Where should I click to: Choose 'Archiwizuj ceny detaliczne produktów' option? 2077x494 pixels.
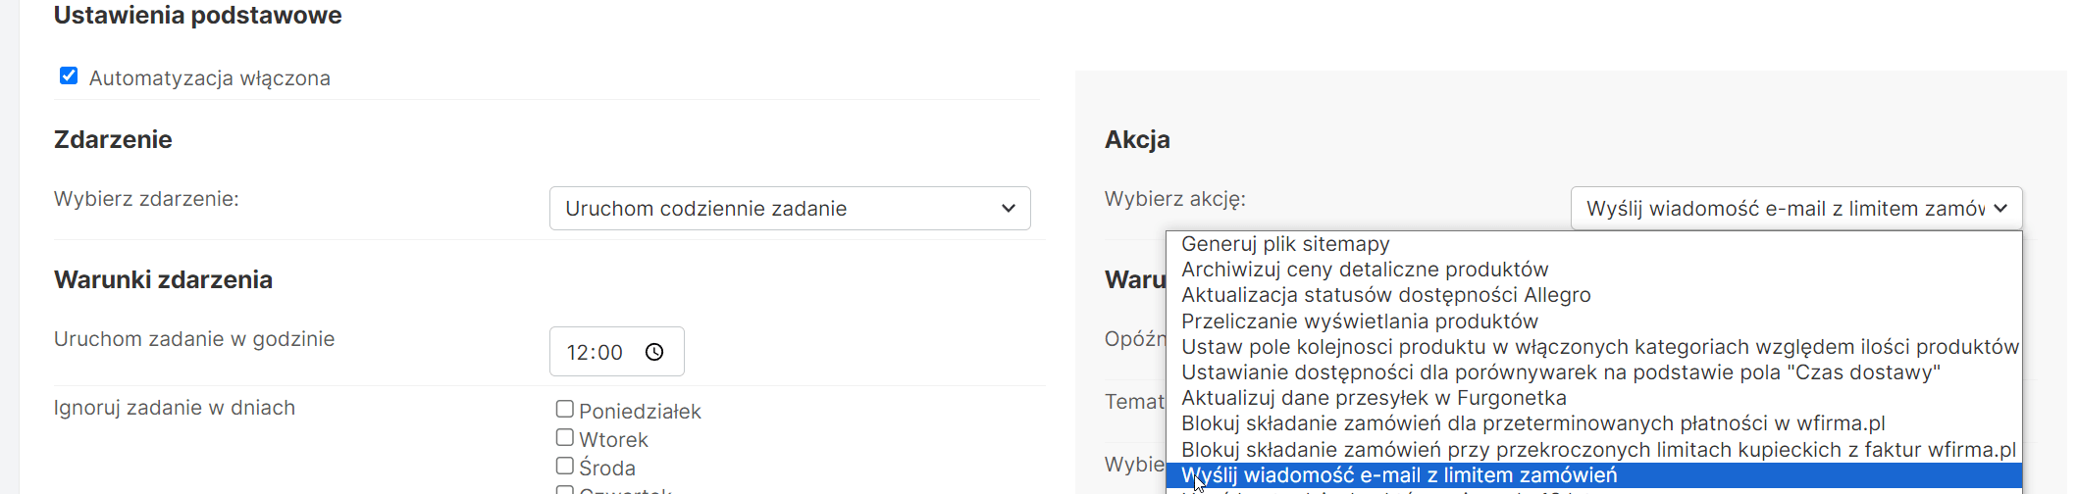click(1364, 270)
